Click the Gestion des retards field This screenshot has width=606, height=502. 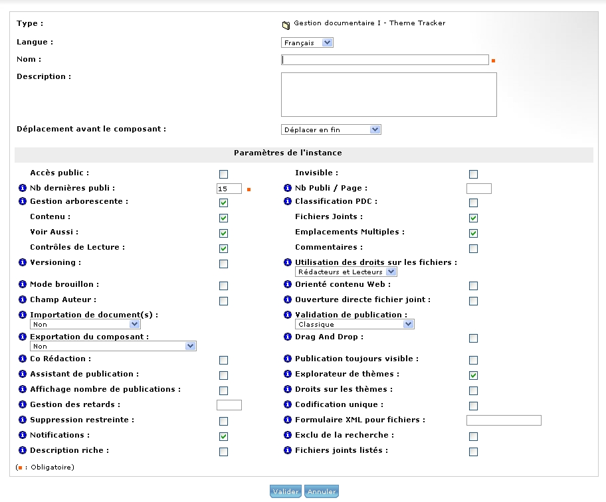tap(229, 404)
